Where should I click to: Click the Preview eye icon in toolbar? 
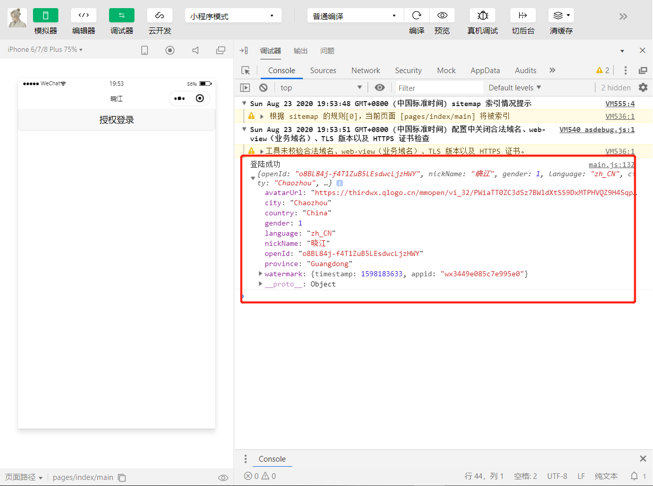point(442,15)
